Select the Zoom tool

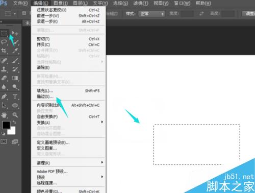pos(15,115)
